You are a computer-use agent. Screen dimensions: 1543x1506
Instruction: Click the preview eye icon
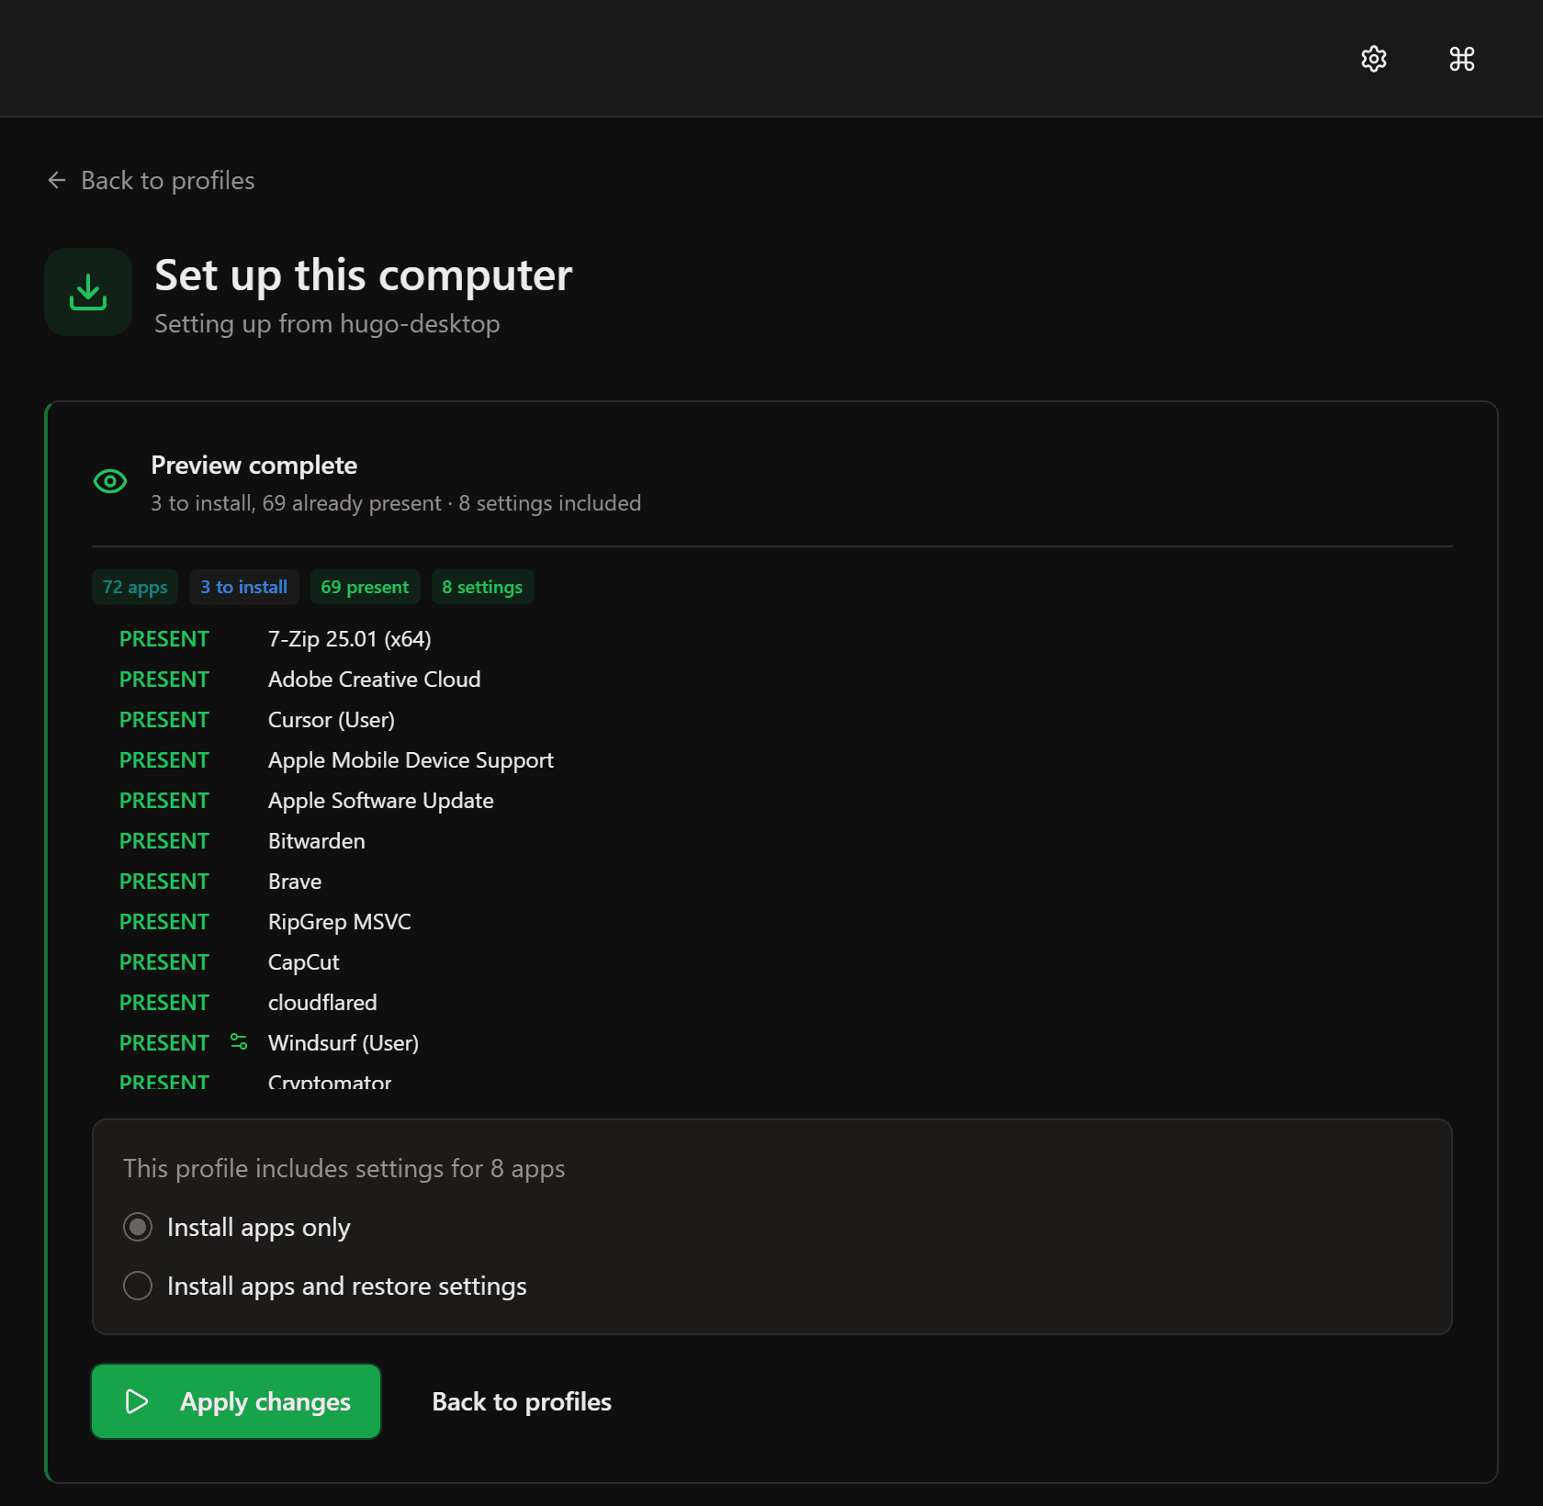[x=110, y=480]
